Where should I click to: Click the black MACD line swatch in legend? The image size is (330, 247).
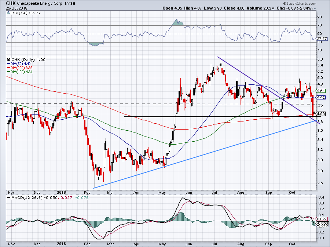(x=9, y=198)
